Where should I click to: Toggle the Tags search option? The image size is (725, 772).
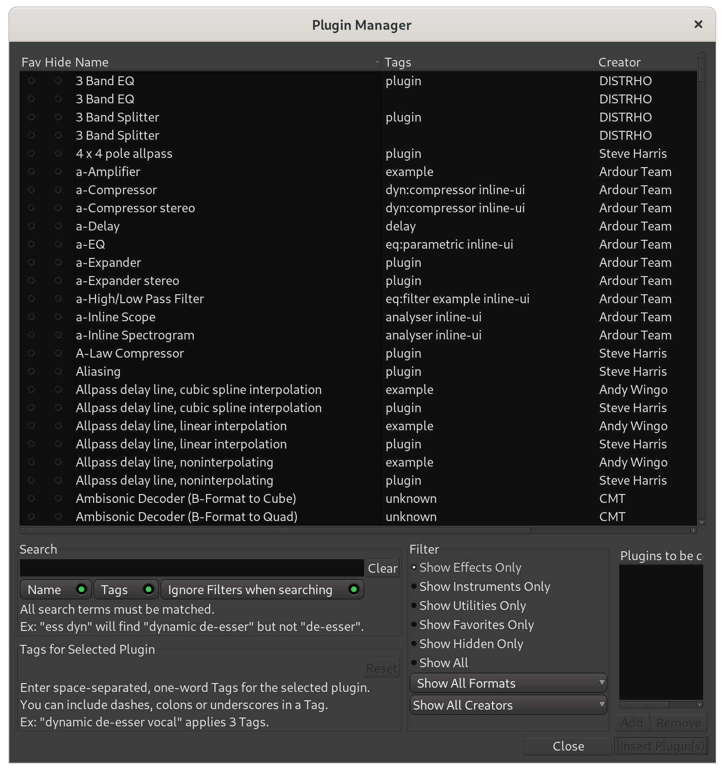tap(126, 590)
